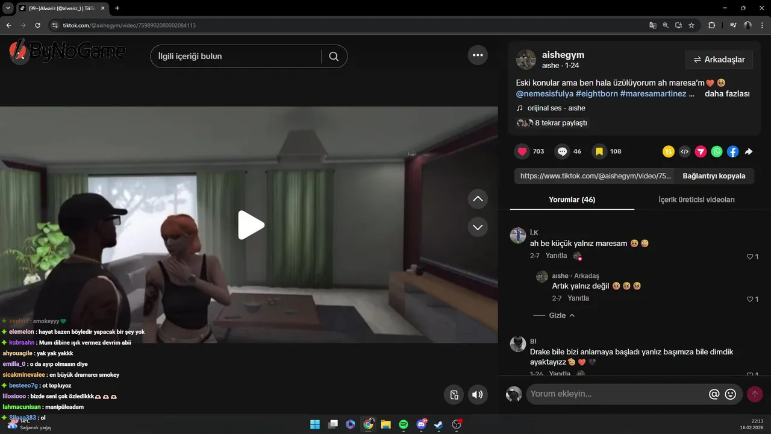The width and height of the screenshot is (771, 434).
Task: Open aishegym profile name
Action: click(x=563, y=55)
